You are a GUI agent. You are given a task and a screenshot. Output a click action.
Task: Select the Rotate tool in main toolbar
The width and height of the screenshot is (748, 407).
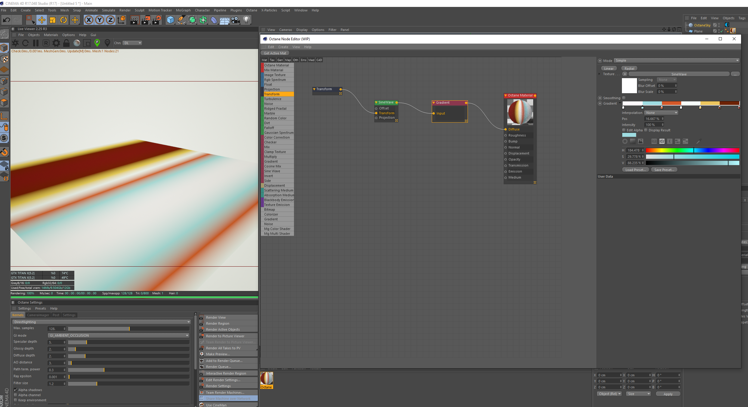63,20
